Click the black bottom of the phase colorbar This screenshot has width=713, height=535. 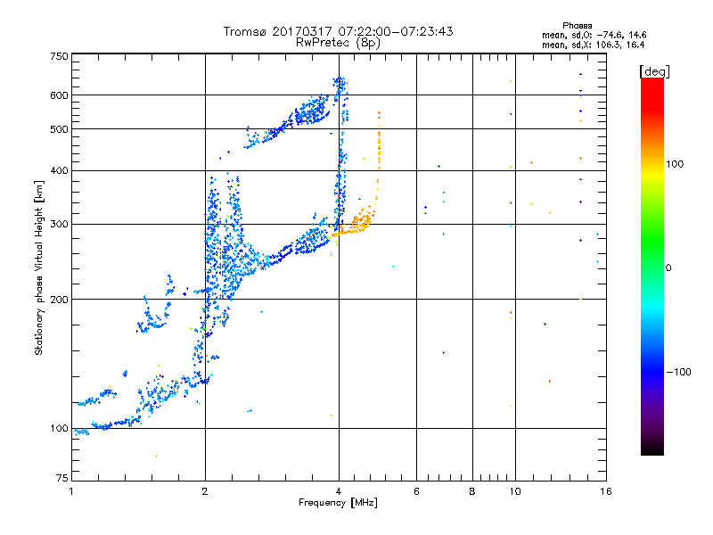(x=652, y=449)
